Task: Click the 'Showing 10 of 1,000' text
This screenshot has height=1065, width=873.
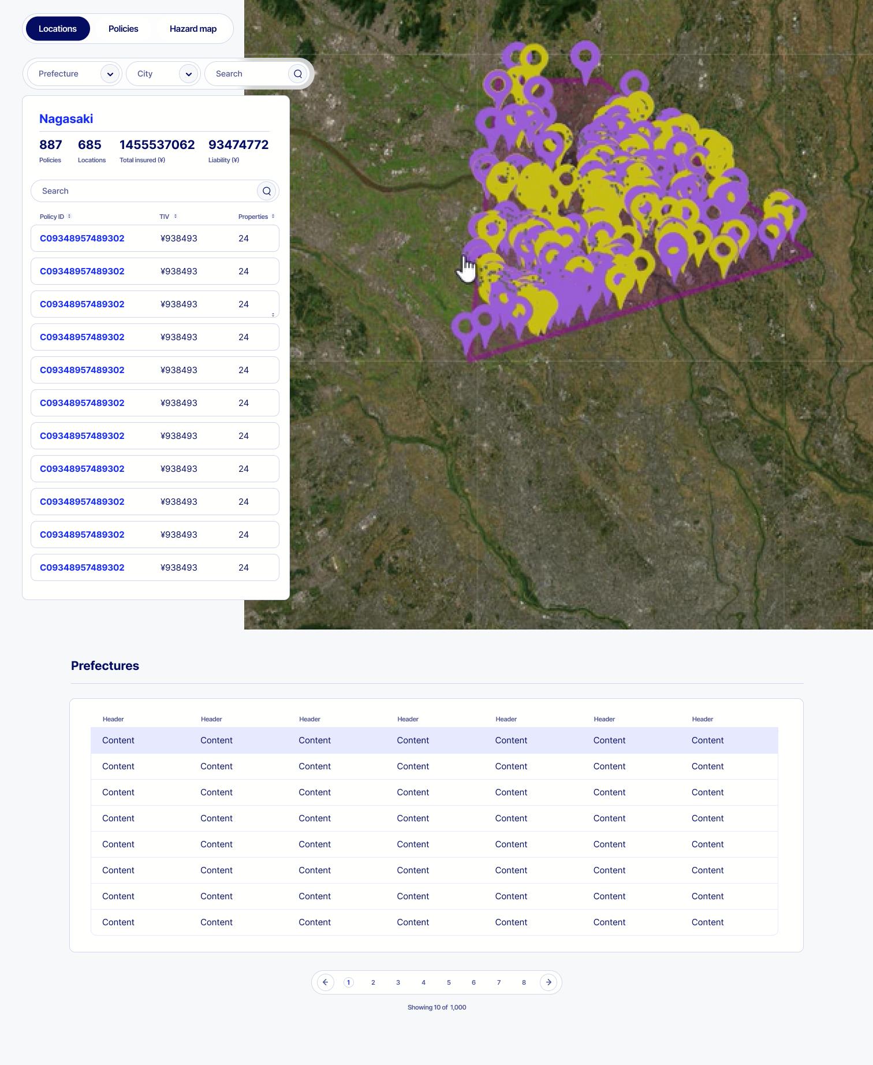Action: coord(437,1007)
